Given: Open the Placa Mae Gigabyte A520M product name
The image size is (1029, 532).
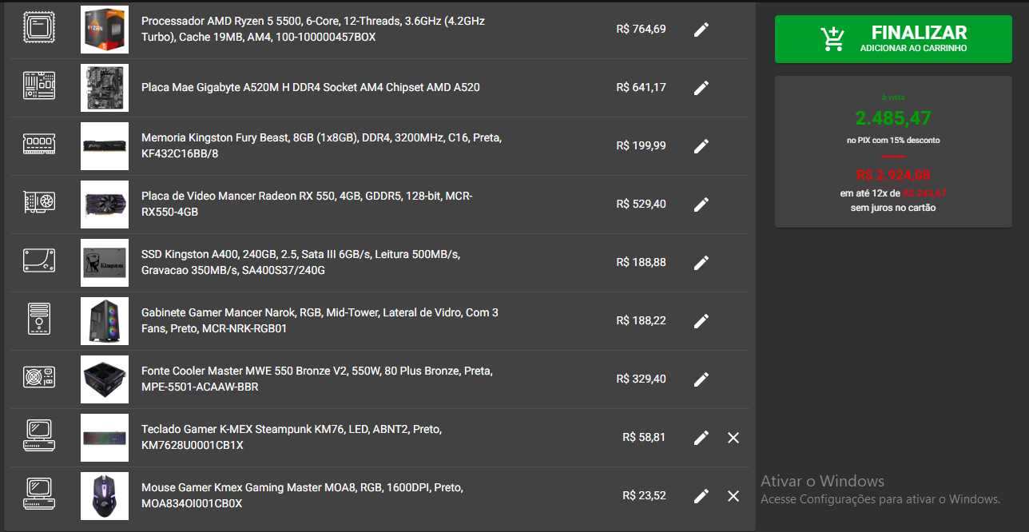Looking at the screenshot, I should [311, 88].
